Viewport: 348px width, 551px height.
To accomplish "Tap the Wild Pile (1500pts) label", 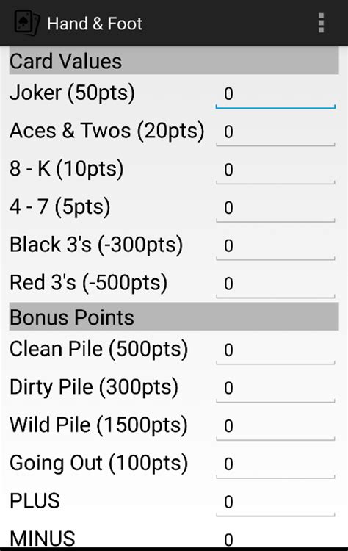I will pos(98,425).
